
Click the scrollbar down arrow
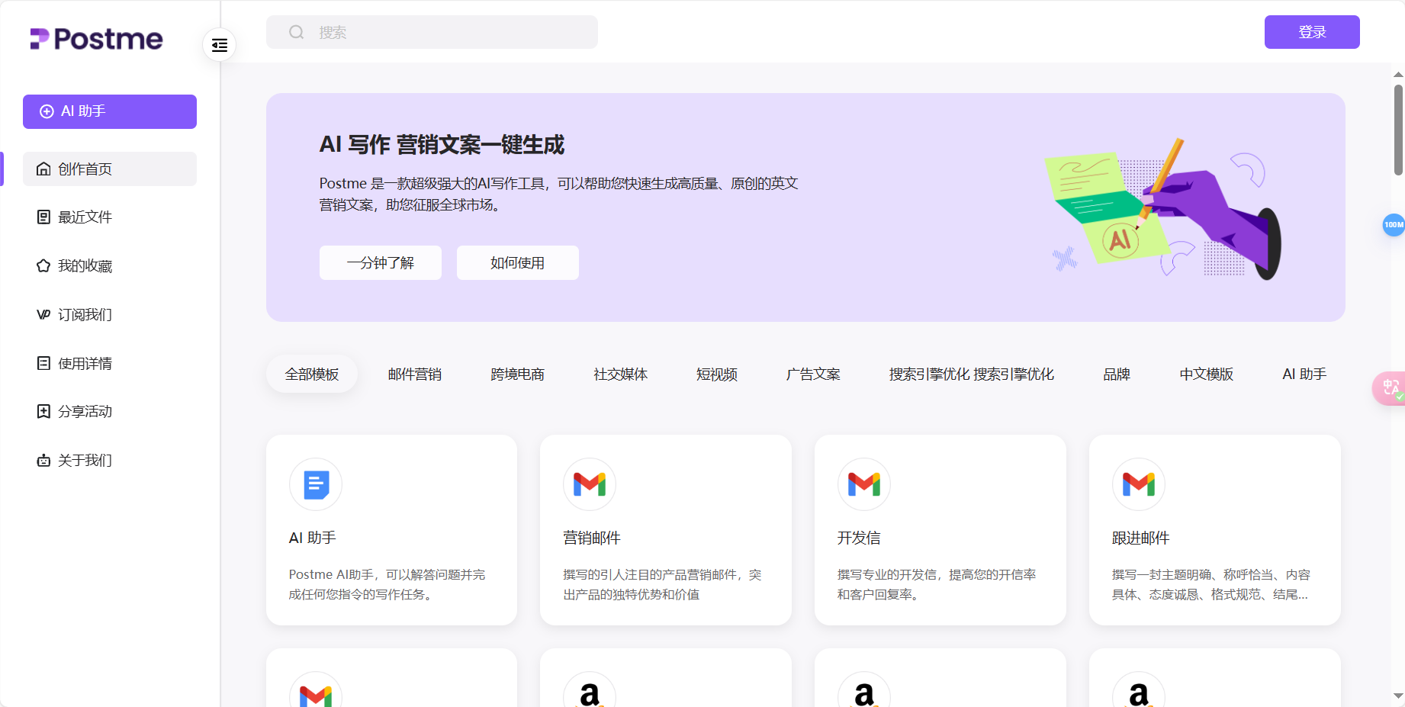pos(1397,695)
